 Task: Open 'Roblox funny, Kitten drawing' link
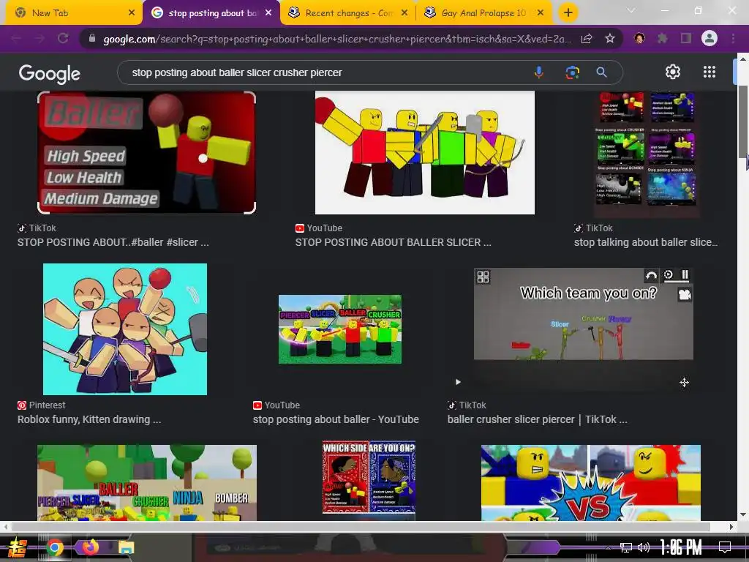89,419
